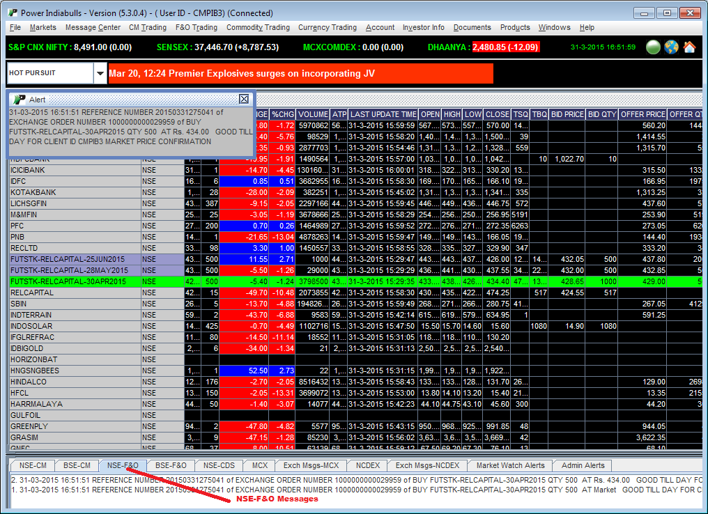
Task: Click the globe icon in the header
Action: pyautogui.click(x=671, y=47)
